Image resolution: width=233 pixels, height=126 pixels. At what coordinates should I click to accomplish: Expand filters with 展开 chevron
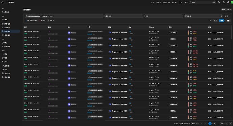pyautogui.click(x=227, y=16)
